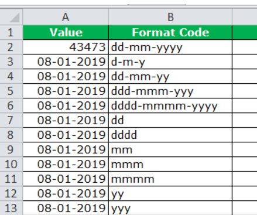Click the Format Code header cell
257x215 pixels.
tap(170, 32)
